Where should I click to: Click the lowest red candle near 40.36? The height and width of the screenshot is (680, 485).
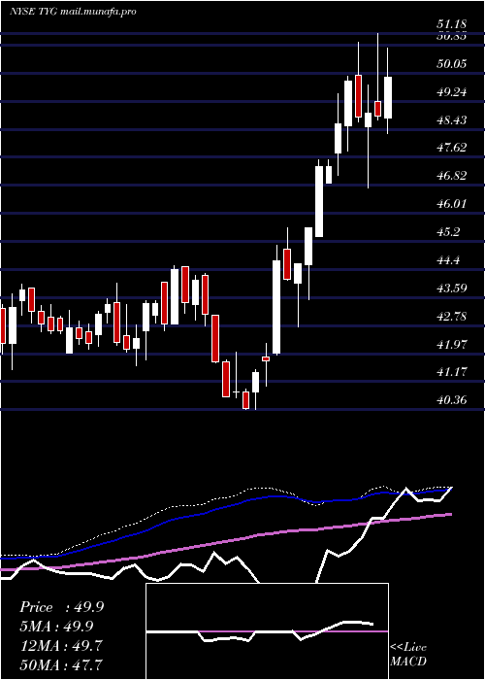click(246, 400)
